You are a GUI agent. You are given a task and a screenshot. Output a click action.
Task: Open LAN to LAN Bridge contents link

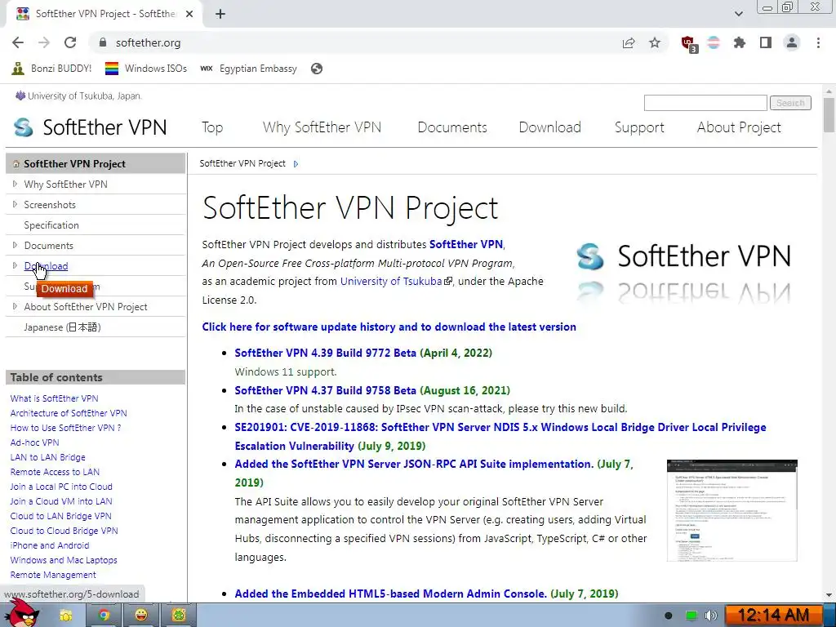click(48, 457)
